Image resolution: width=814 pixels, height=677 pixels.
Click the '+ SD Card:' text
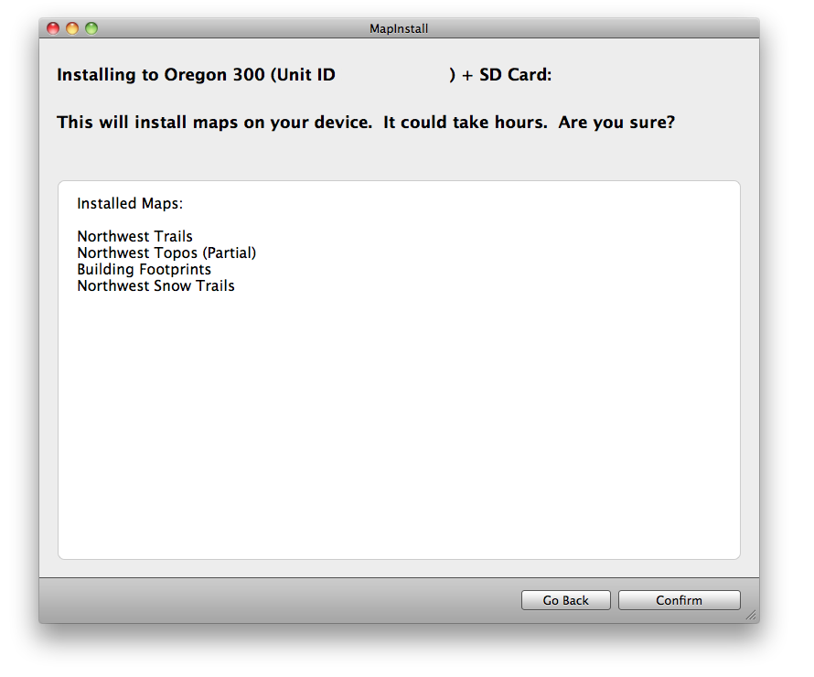point(506,75)
